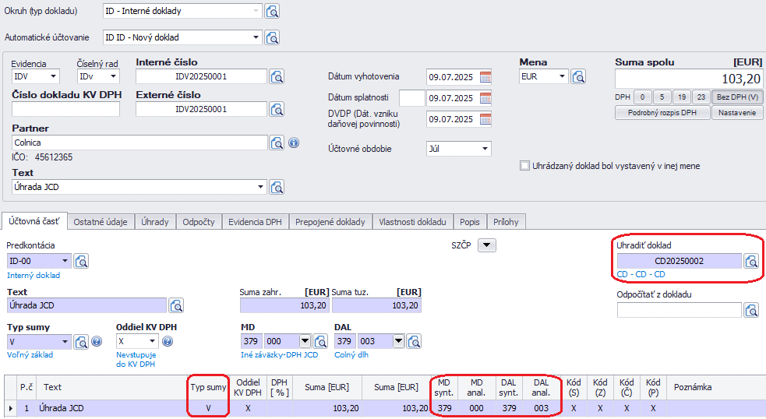766x419 pixels.
Task: Open currency lookup next to Mena
Action: point(578,76)
